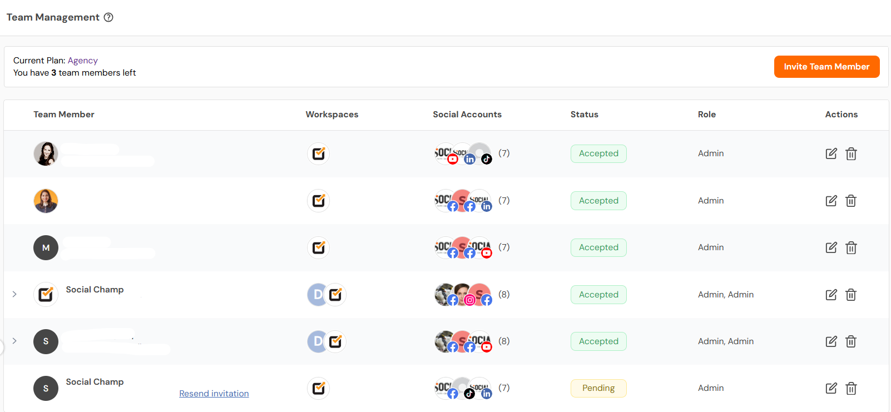Select D workspace in expandable S avatar row
This screenshot has height=412, width=891.
[316, 341]
